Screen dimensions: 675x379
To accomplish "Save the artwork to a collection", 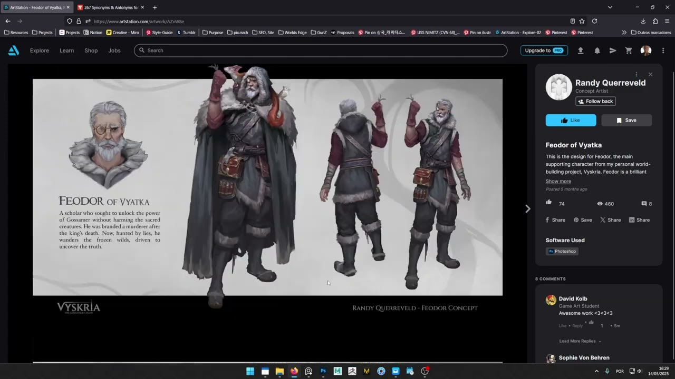I will point(626,121).
